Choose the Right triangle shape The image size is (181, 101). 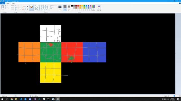[36, 8]
